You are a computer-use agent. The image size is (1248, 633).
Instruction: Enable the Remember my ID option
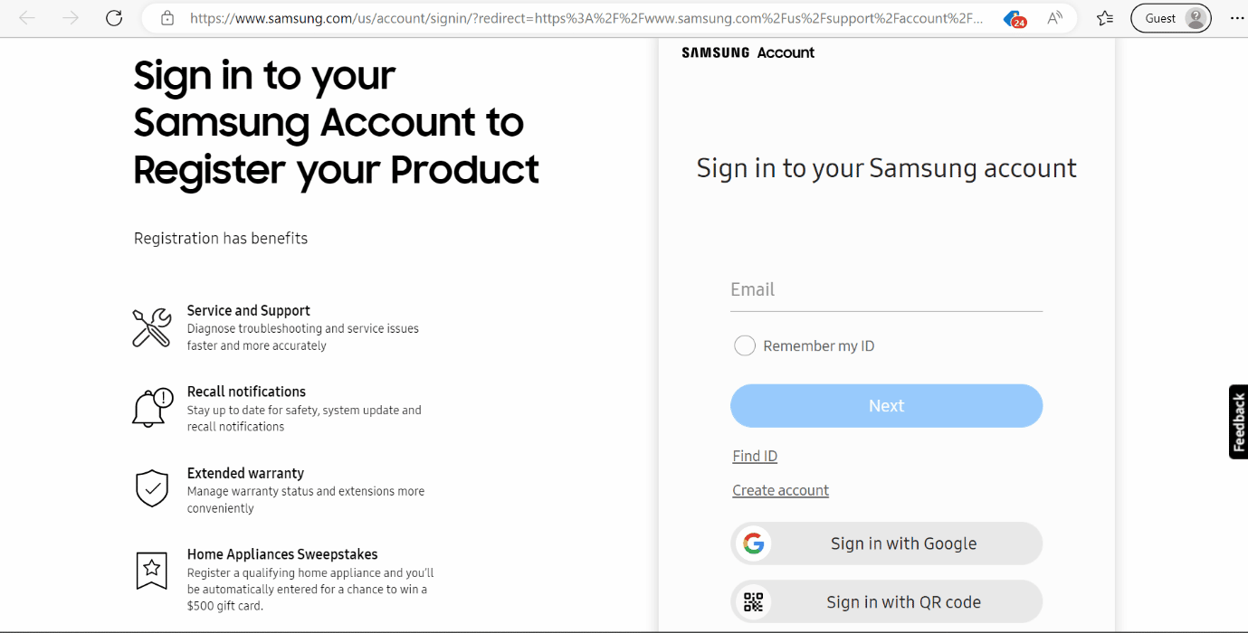(744, 345)
